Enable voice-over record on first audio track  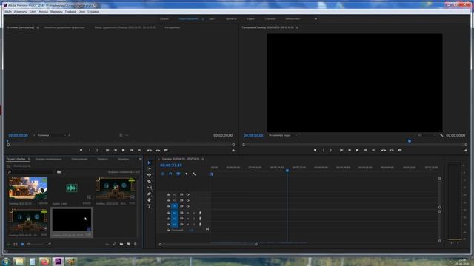[x=200, y=213]
